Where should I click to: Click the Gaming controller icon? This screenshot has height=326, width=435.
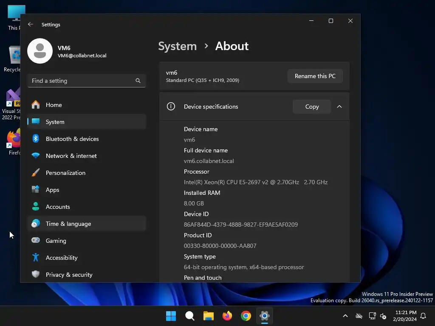[x=36, y=240]
